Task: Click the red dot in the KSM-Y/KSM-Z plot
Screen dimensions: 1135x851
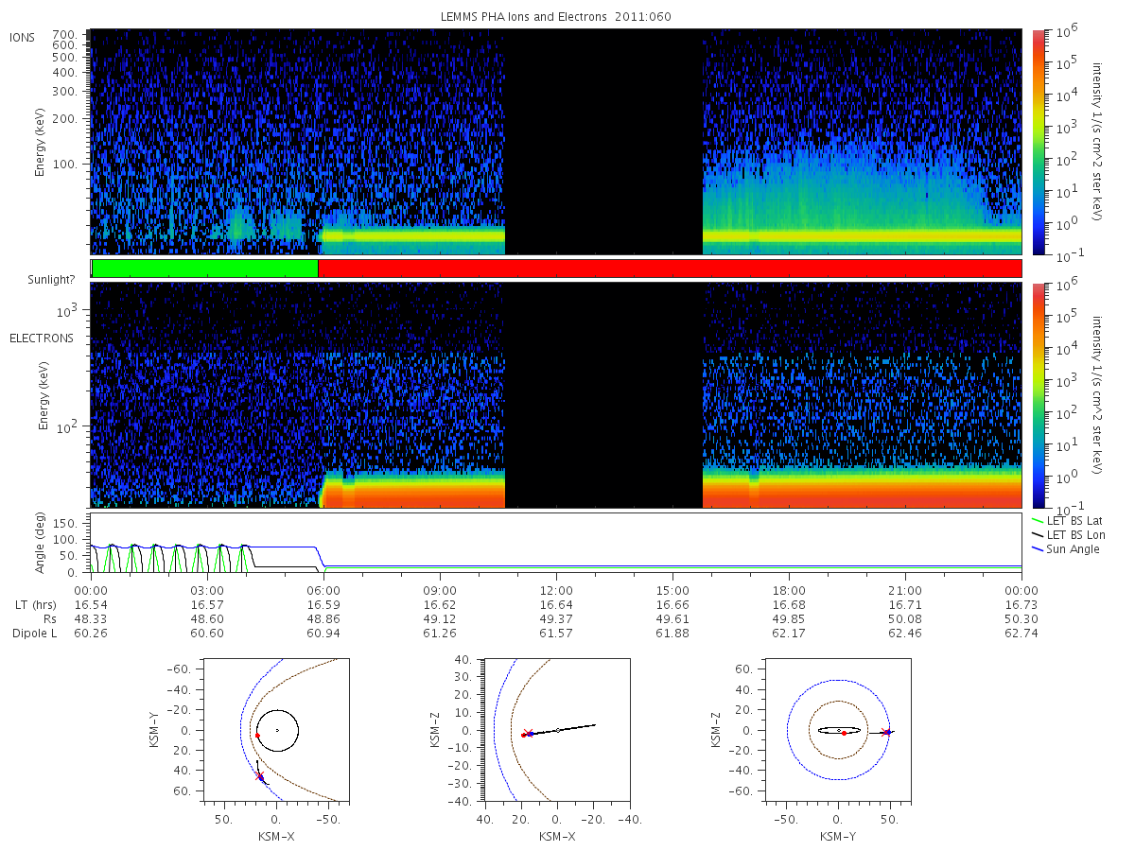Action: click(843, 733)
